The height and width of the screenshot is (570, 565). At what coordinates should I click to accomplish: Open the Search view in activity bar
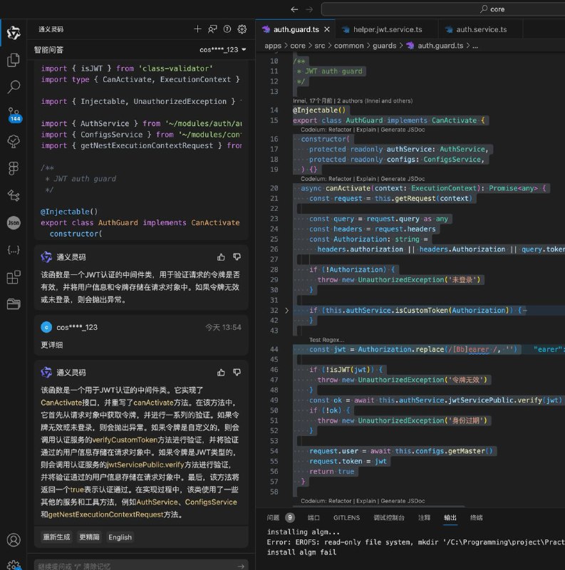coord(14,87)
